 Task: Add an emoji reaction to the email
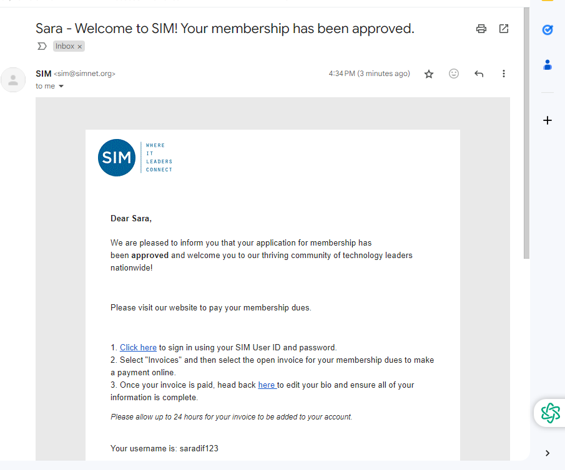(454, 74)
